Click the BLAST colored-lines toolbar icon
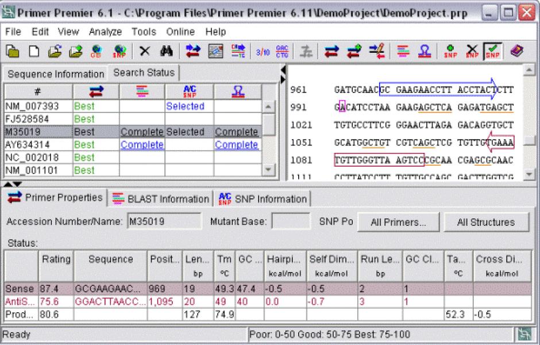540x345 pixels. click(403, 51)
